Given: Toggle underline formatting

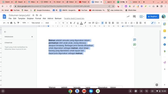Looking at the screenshot, I should (78, 23).
